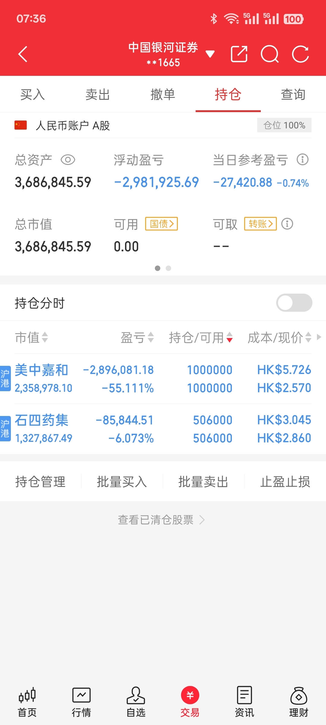This screenshot has width=326, height=725.
Task: Tap the back arrow in header
Action: (23, 54)
